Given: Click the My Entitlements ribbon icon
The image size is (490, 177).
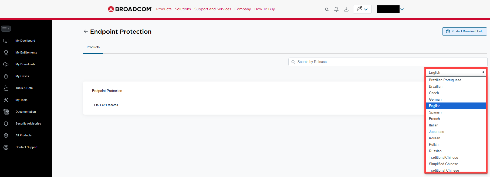Looking at the screenshot, I should point(6,53).
